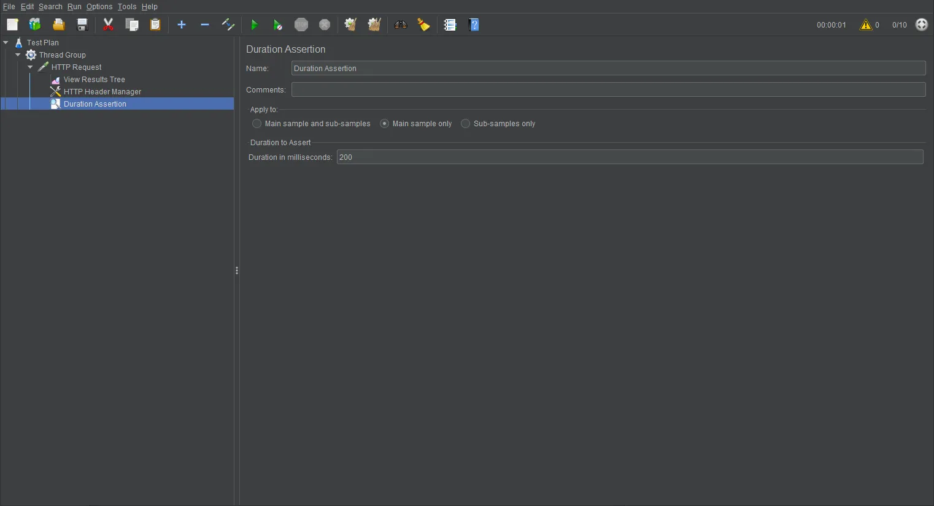
Task: Select Test Plan in the tree
Action: click(x=43, y=43)
